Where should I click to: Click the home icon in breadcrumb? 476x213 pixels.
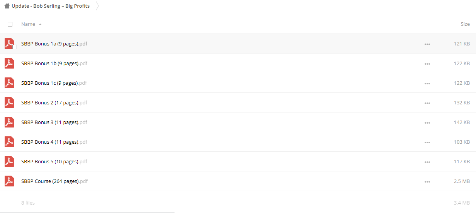7,6
